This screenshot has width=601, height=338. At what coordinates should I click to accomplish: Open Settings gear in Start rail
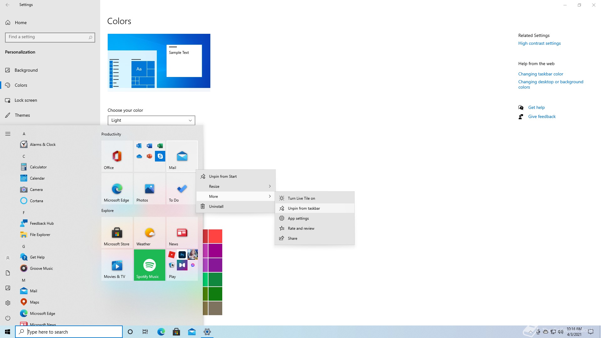[8, 303]
